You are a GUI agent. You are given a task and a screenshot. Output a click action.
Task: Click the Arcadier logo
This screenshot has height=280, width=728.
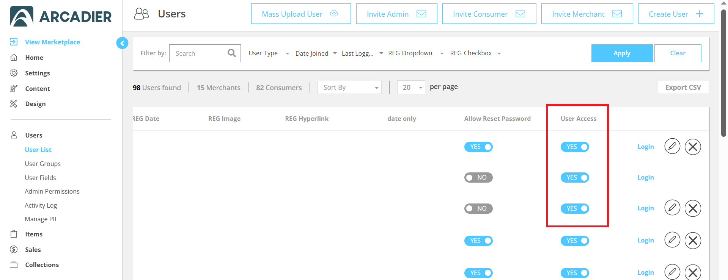pos(61,16)
